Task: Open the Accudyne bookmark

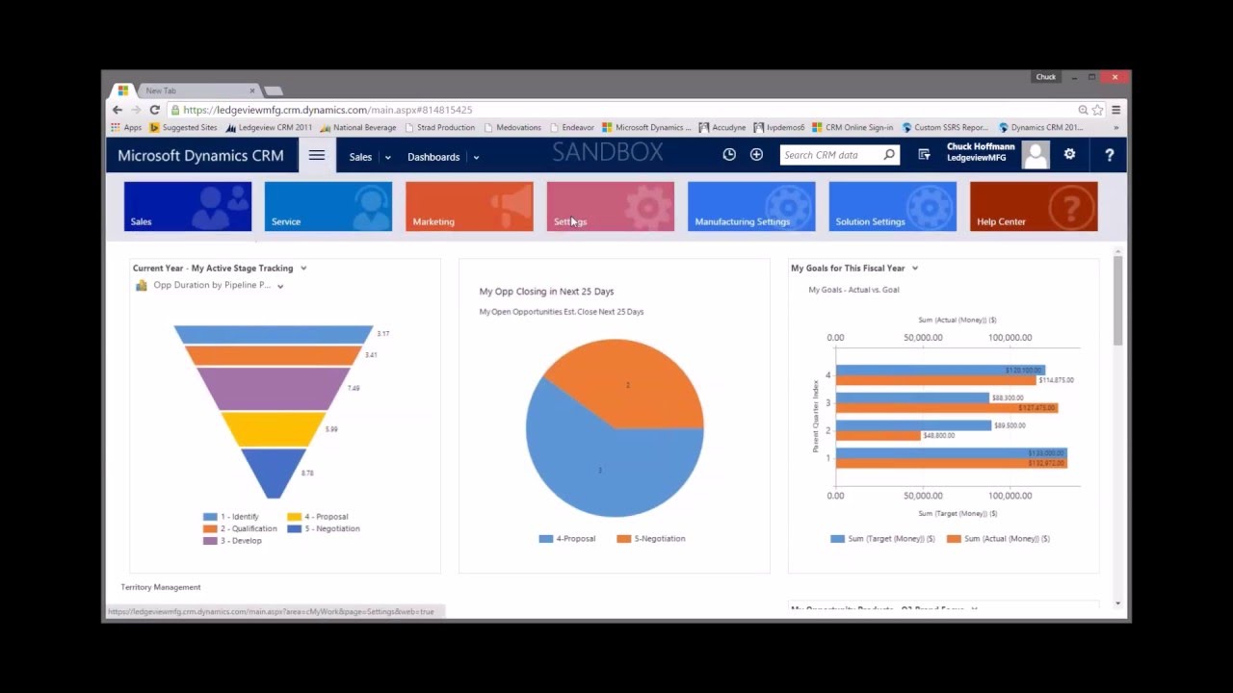Action: pyautogui.click(x=722, y=127)
